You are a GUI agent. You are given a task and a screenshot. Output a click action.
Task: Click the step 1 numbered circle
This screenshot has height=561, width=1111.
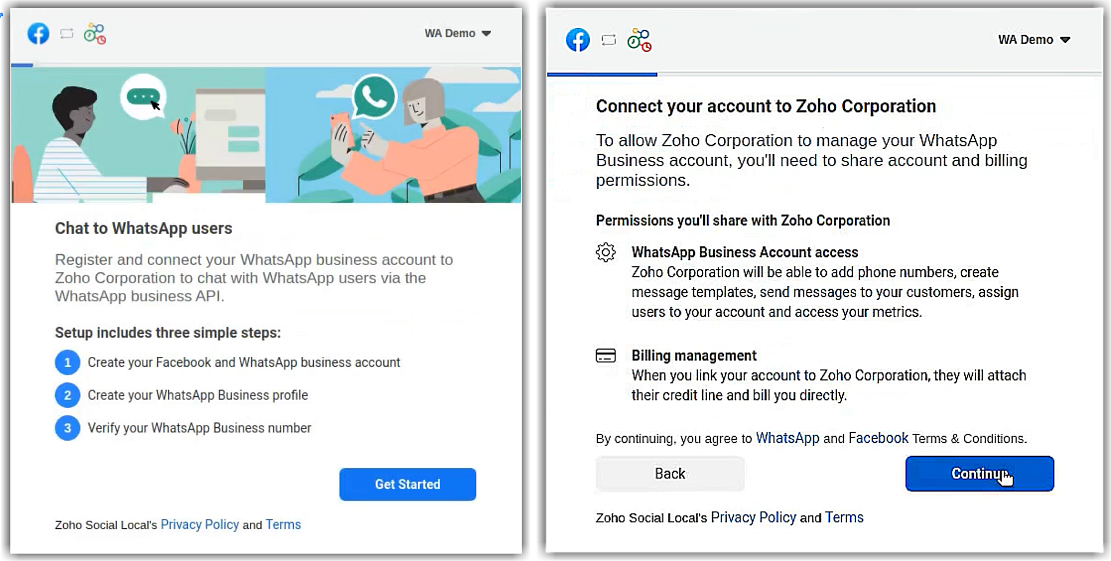pos(67,363)
